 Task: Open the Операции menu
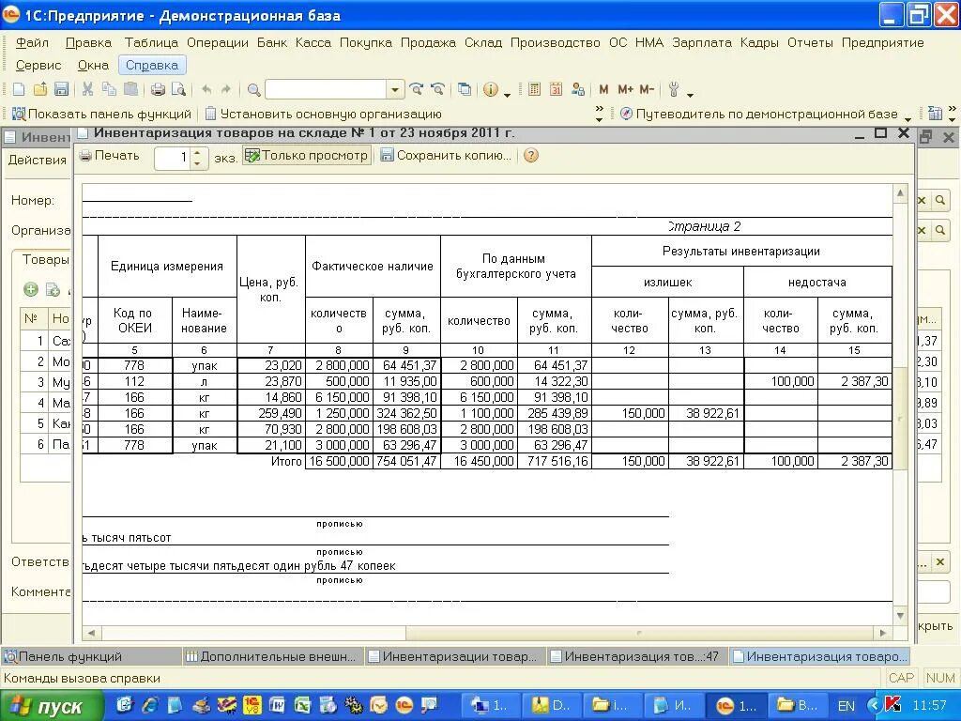218,43
